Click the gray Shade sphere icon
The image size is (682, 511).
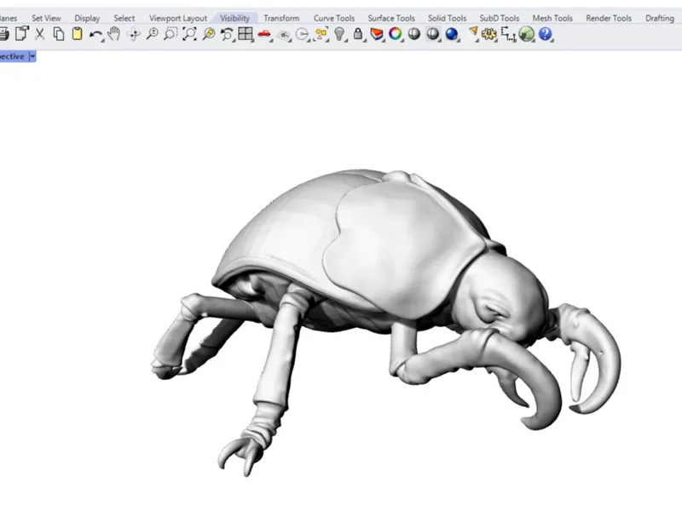[414, 34]
